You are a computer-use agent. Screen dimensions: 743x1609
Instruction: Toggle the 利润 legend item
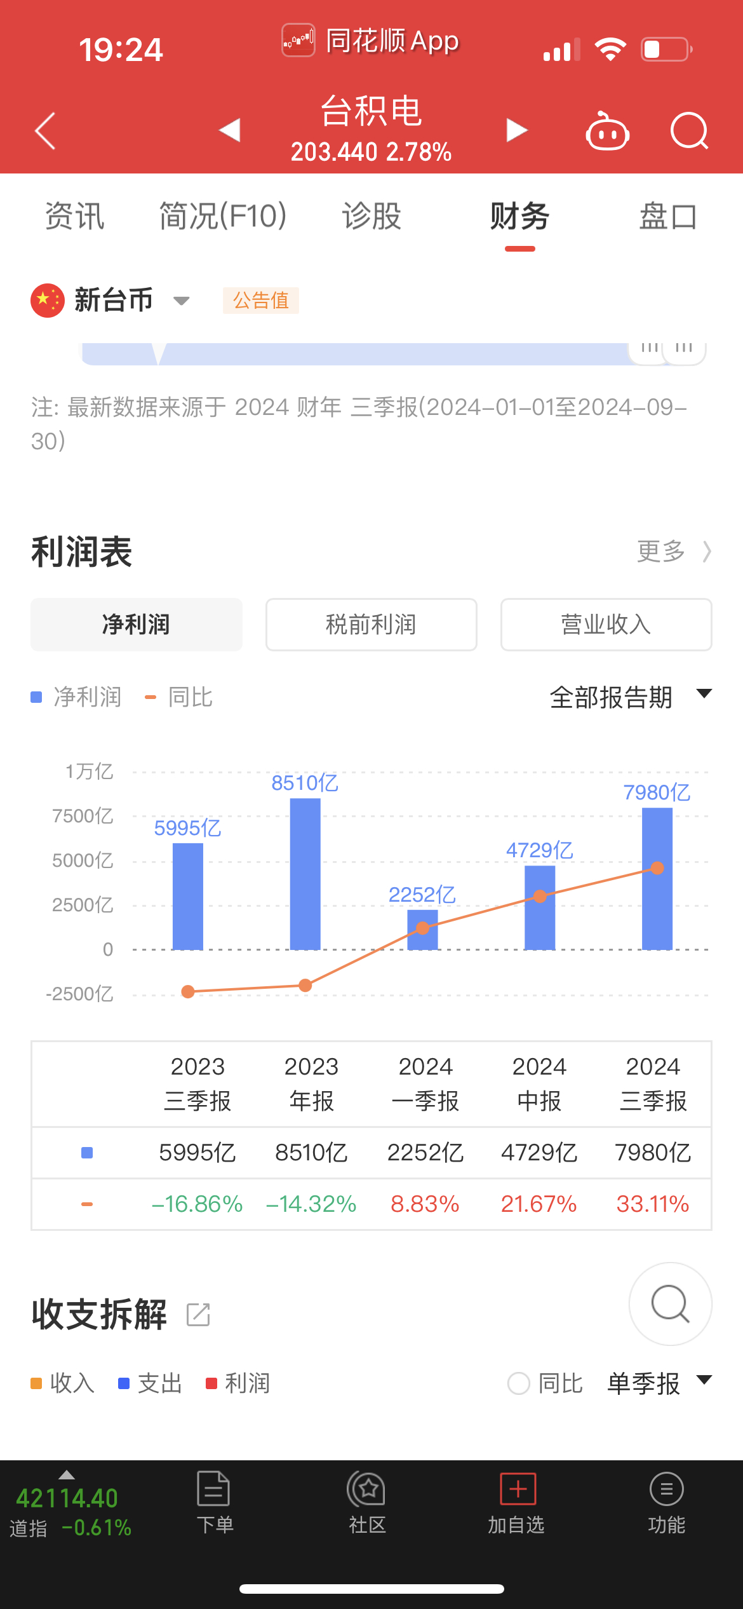coord(238,1383)
